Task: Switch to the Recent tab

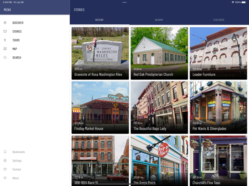Action: [100, 20]
